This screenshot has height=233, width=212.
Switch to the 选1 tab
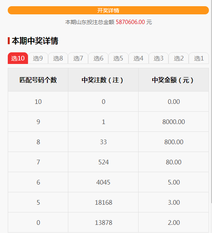coord(199,58)
